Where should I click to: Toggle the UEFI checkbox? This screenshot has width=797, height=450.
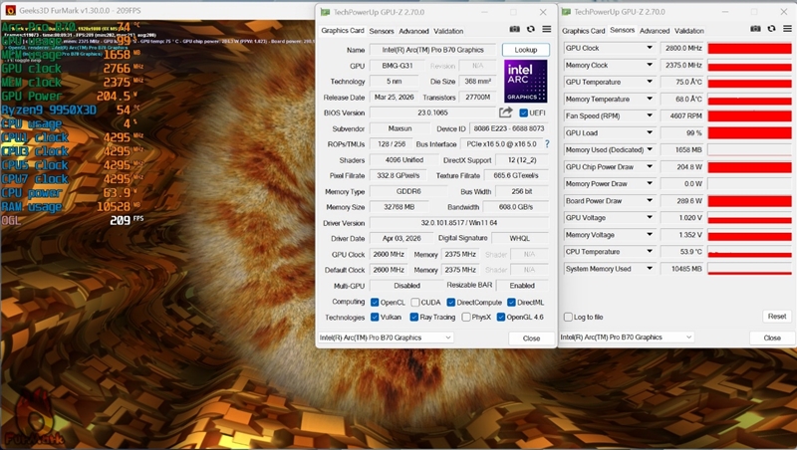coord(524,112)
